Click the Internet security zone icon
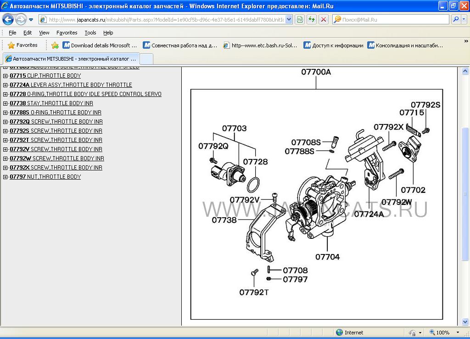This screenshot has height=339, width=470. pyautogui.click(x=340, y=332)
